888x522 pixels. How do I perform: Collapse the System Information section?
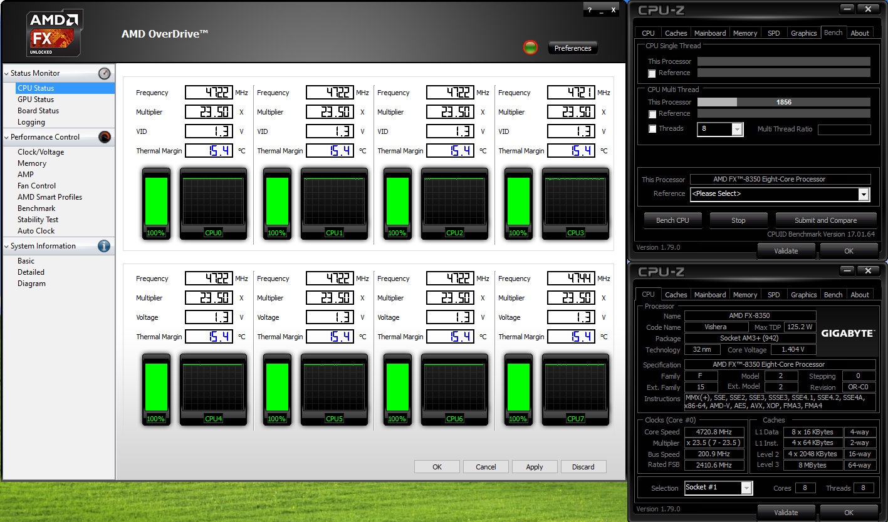6,246
